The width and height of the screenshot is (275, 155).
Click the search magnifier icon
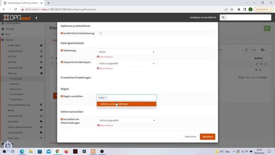(223, 18)
